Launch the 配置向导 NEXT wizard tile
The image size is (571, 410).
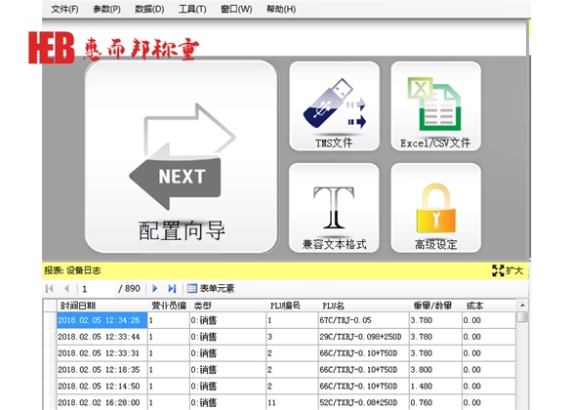(x=181, y=156)
